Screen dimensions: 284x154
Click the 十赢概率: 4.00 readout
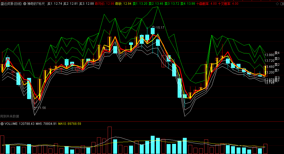coord(207,4)
